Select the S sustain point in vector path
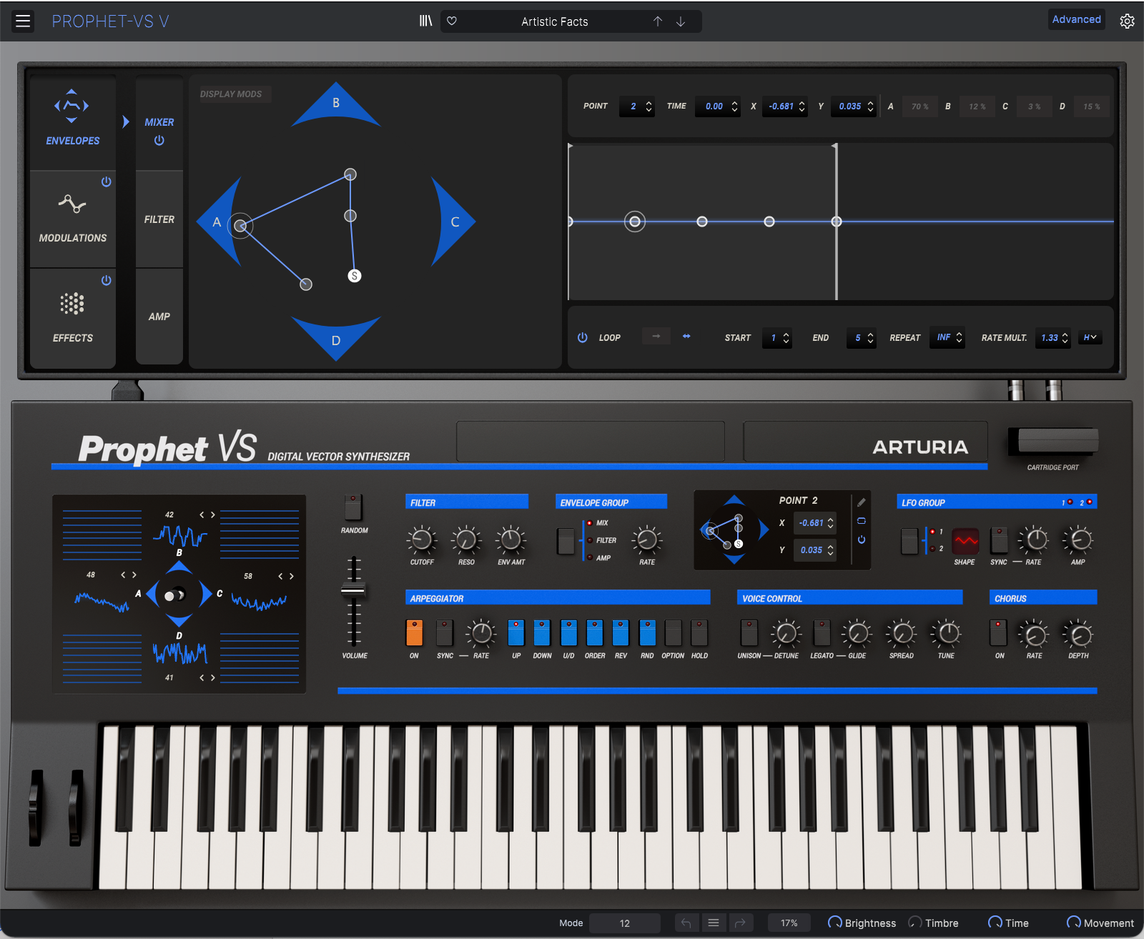Viewport: 1144px width, 939px height. pos(355,276)
